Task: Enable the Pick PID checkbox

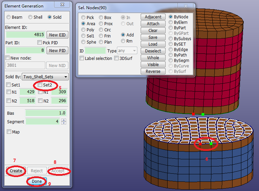Action: tap(40, 43)
